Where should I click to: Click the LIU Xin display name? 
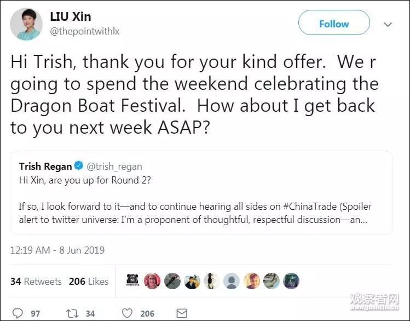coord(71,17)
